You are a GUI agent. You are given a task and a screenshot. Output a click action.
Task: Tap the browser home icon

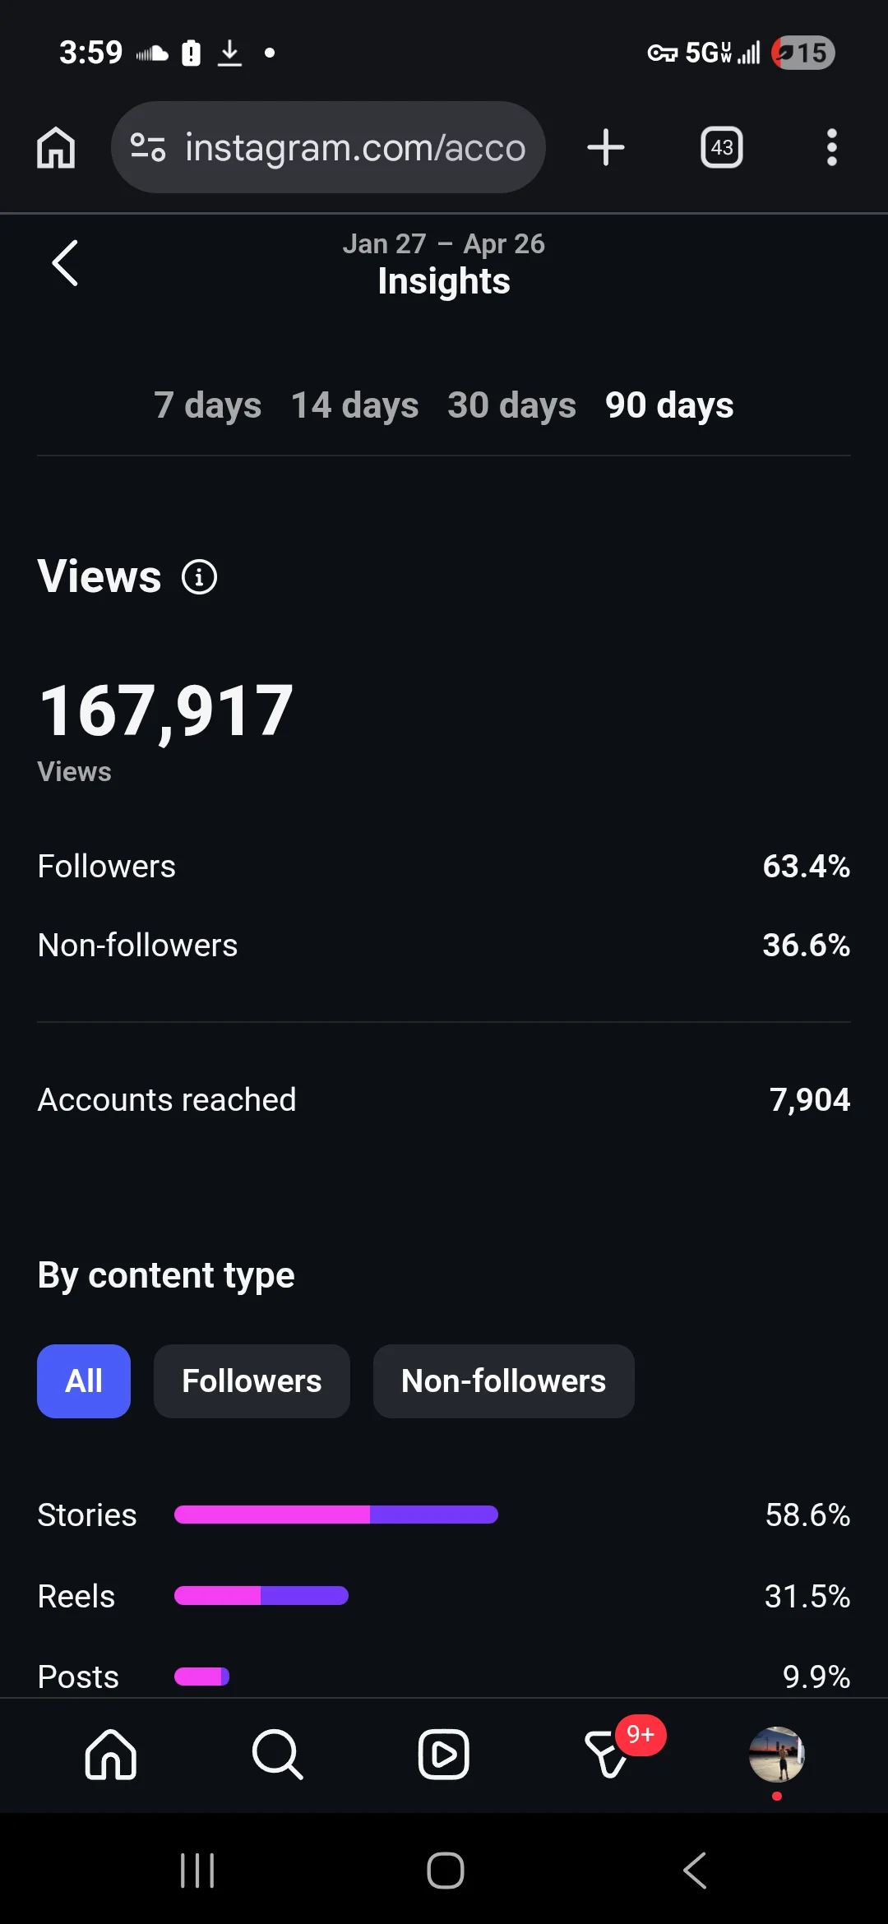click(56, 148)
